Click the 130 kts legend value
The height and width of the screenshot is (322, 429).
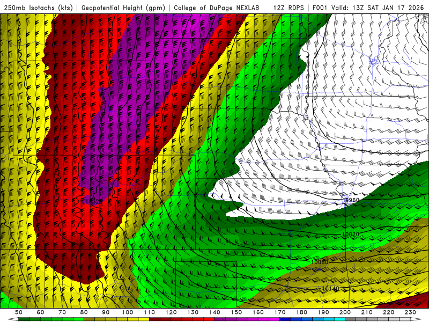click(193, 312)
